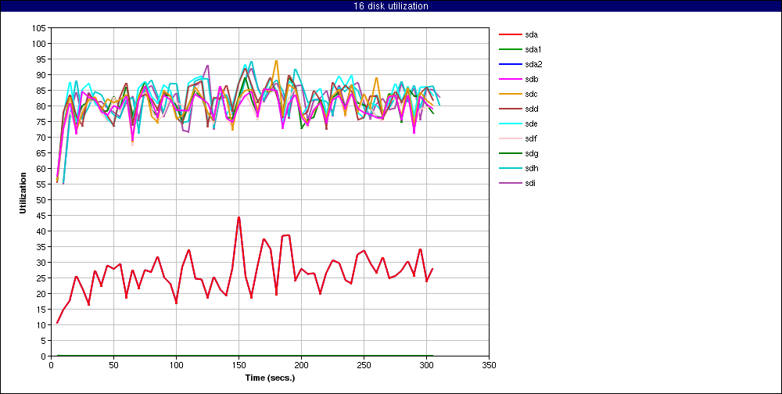Click the x-axis tick label 300
This screenshot has height=394, width=782.
(426, 365)
